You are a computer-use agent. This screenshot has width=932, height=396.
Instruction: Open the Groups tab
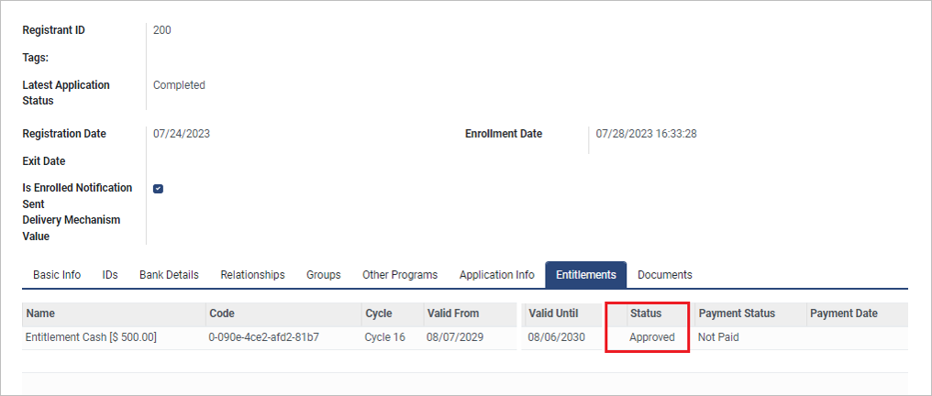(323, 275)
